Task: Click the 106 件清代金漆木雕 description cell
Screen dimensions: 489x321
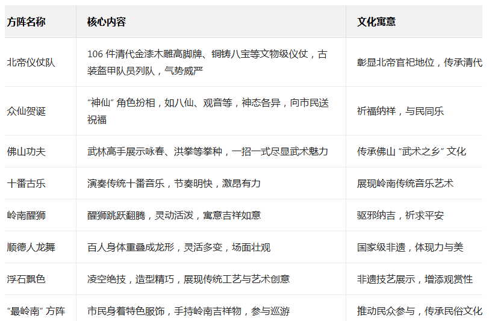Action: tap(207, 62)
